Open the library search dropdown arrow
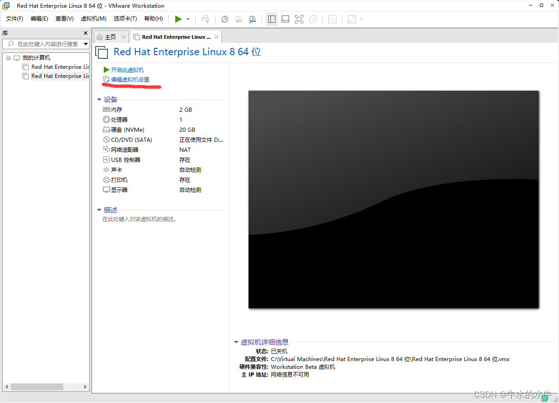The image size is (559, 403). [x=86, y=44]
